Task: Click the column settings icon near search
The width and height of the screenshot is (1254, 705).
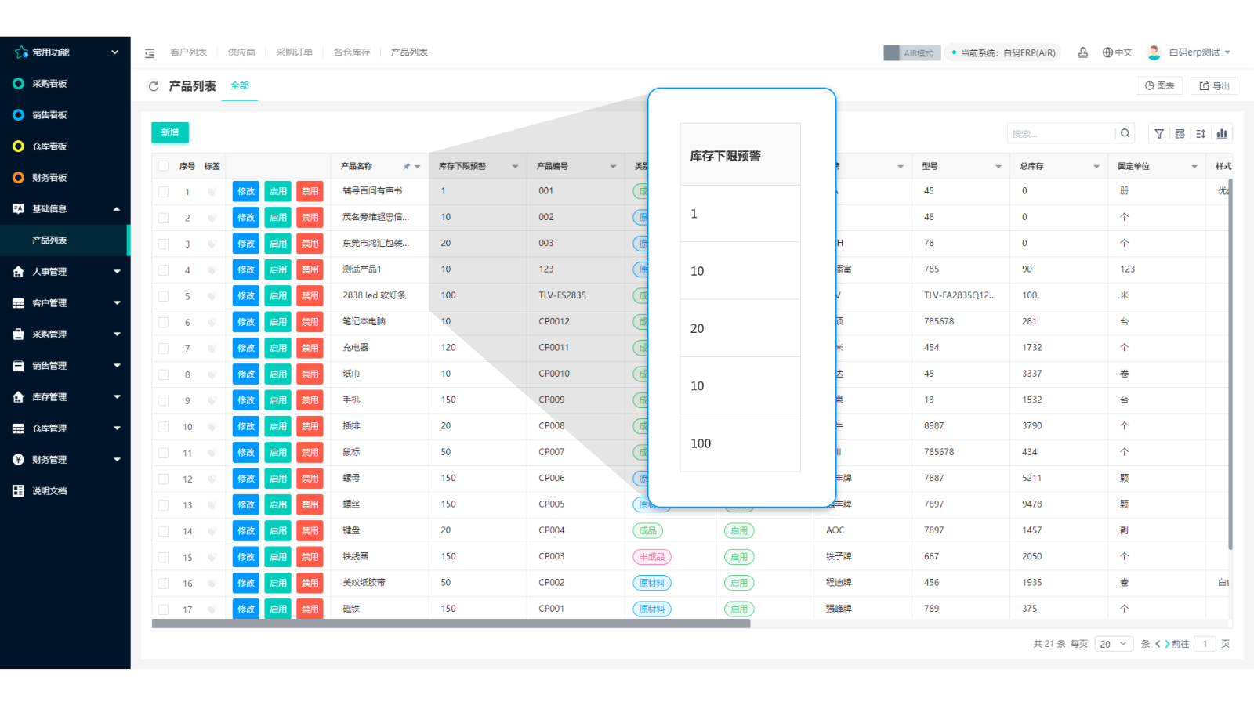Action: pos(1180,133)
